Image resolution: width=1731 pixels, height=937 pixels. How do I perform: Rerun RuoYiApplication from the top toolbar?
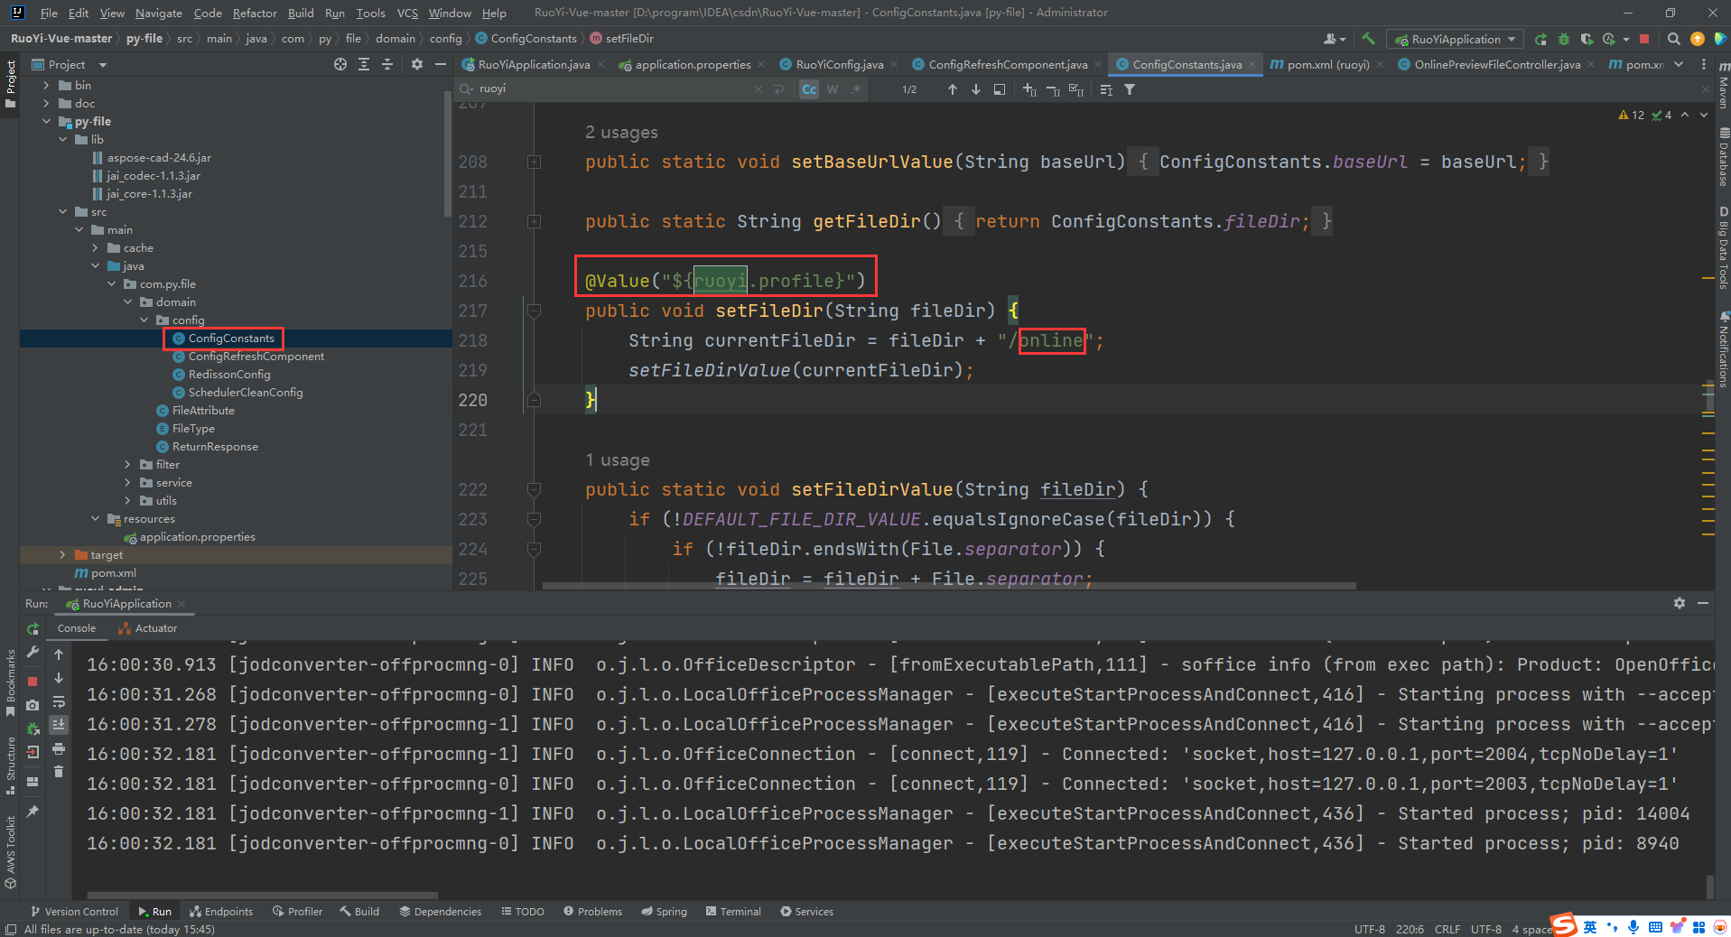1540,39
